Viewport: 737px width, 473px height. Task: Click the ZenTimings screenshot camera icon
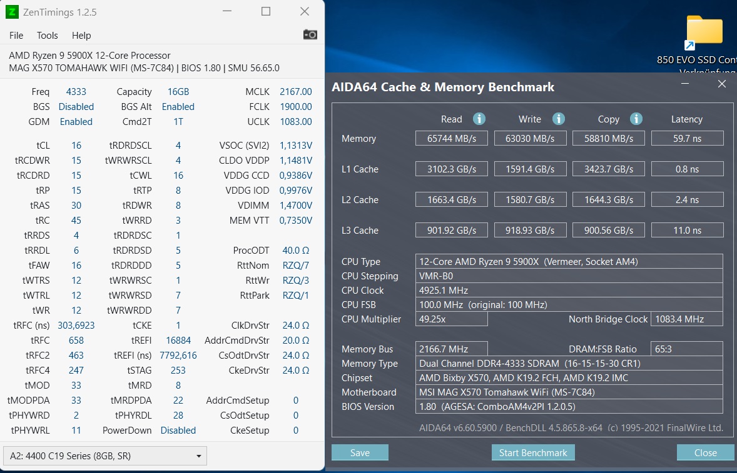(310, 35)
